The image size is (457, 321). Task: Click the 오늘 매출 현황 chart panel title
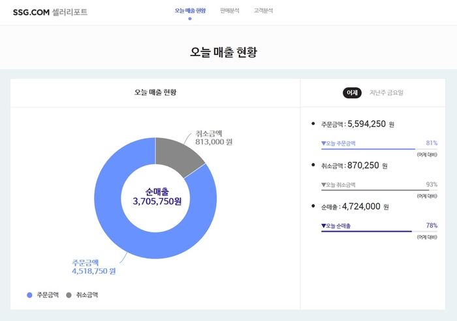point(155,92)
